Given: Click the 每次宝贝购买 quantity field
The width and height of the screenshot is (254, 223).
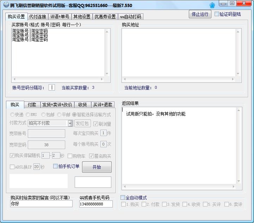Looking at the screenshot, I should click(103, 133).
